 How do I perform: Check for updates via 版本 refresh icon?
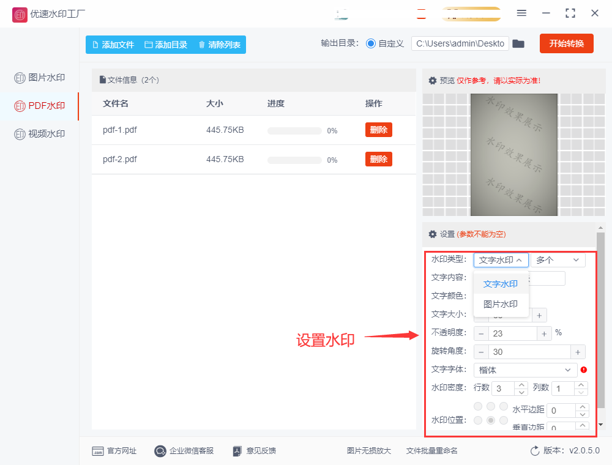tap(535, 451)
